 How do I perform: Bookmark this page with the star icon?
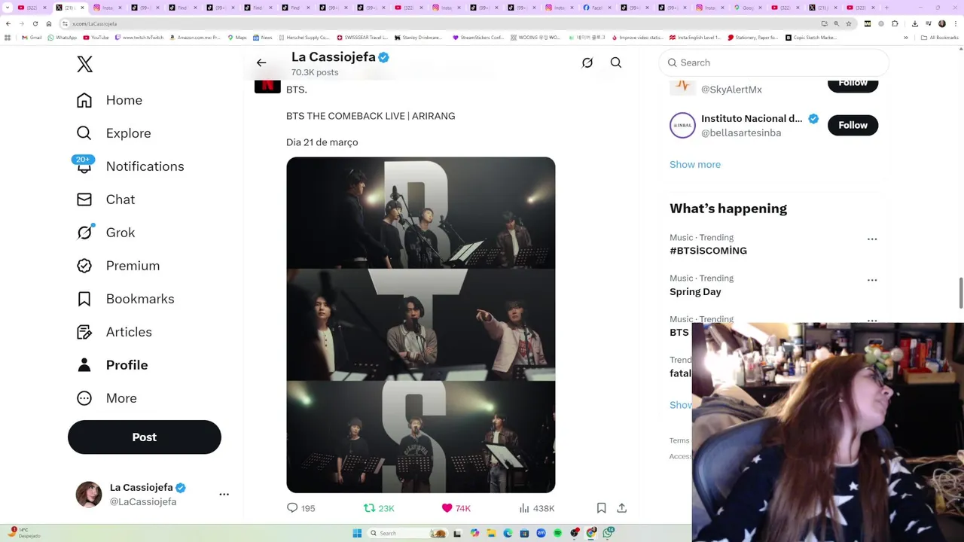849,23
